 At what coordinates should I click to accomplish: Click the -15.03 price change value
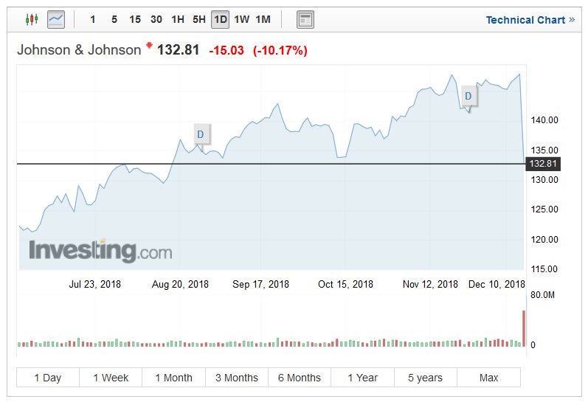click(226, 50)
